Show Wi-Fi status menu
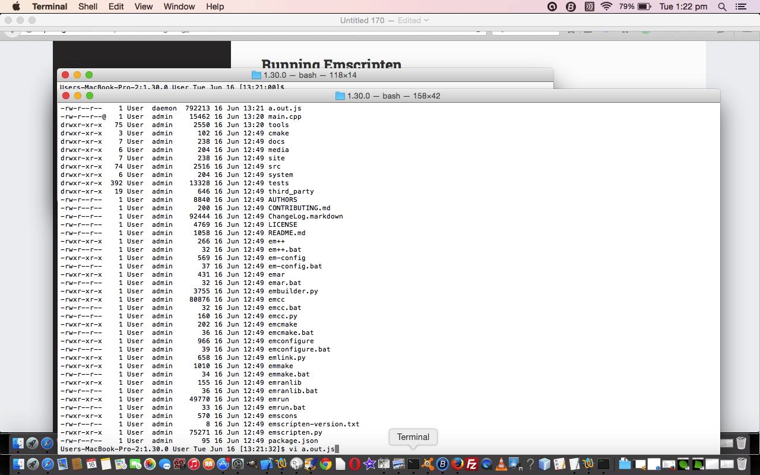 [606, 7]
